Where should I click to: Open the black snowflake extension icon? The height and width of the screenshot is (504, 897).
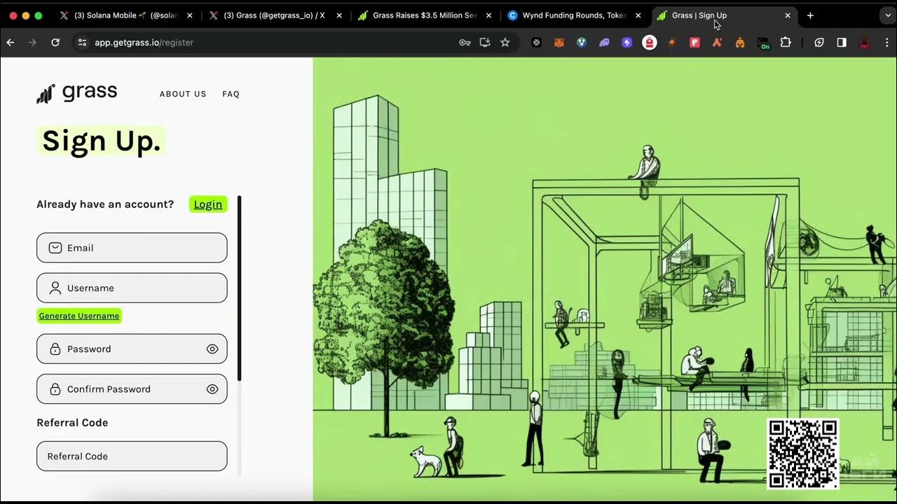536,43
